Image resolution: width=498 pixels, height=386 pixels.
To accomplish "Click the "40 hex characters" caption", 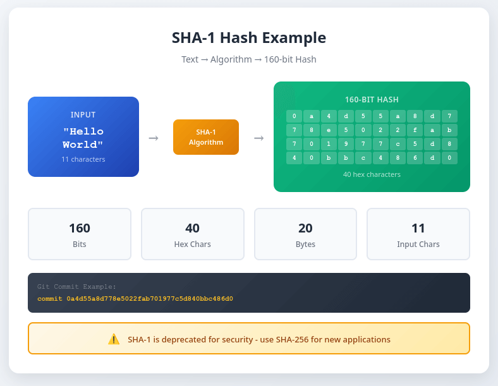I will (x=372, y=174).
